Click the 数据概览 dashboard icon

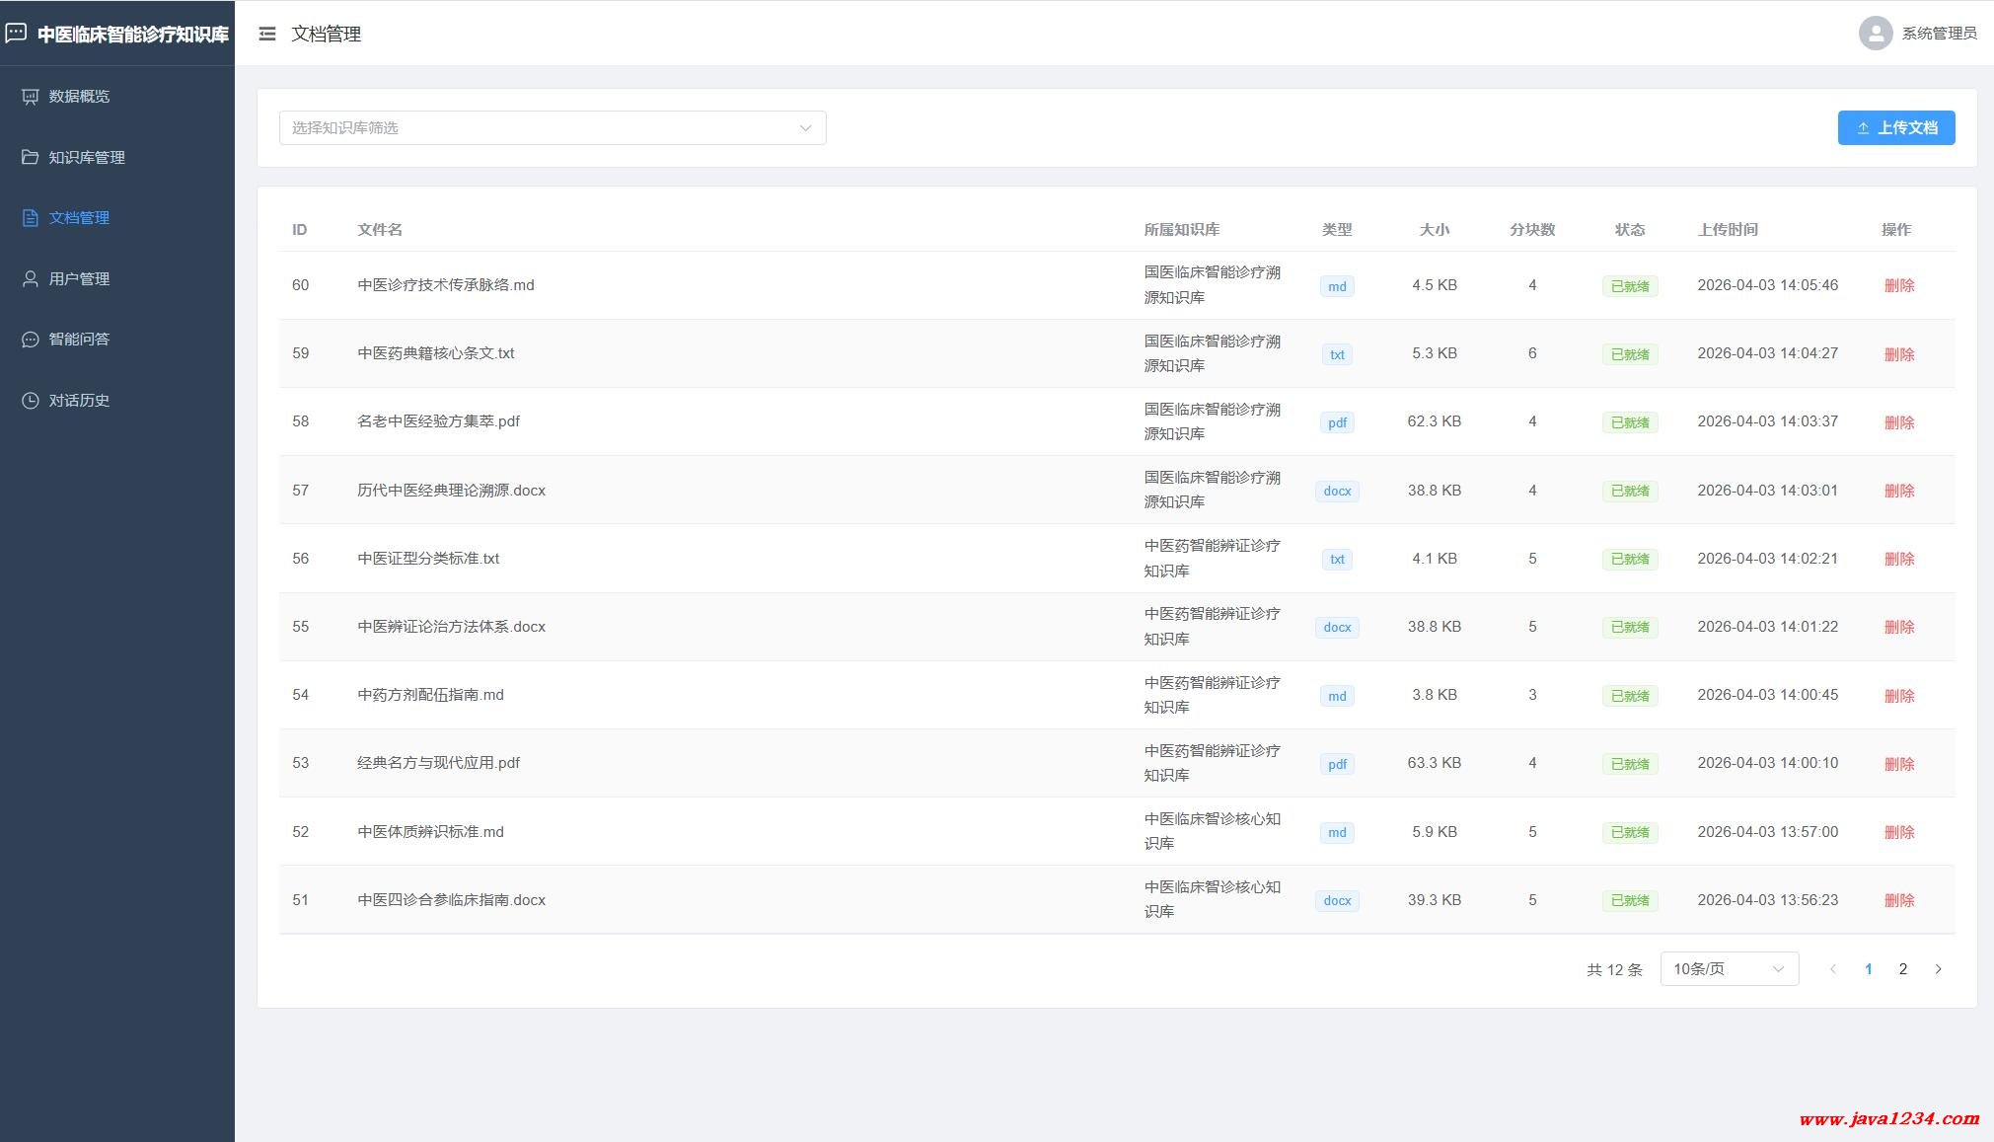click(x=31, y=97)
